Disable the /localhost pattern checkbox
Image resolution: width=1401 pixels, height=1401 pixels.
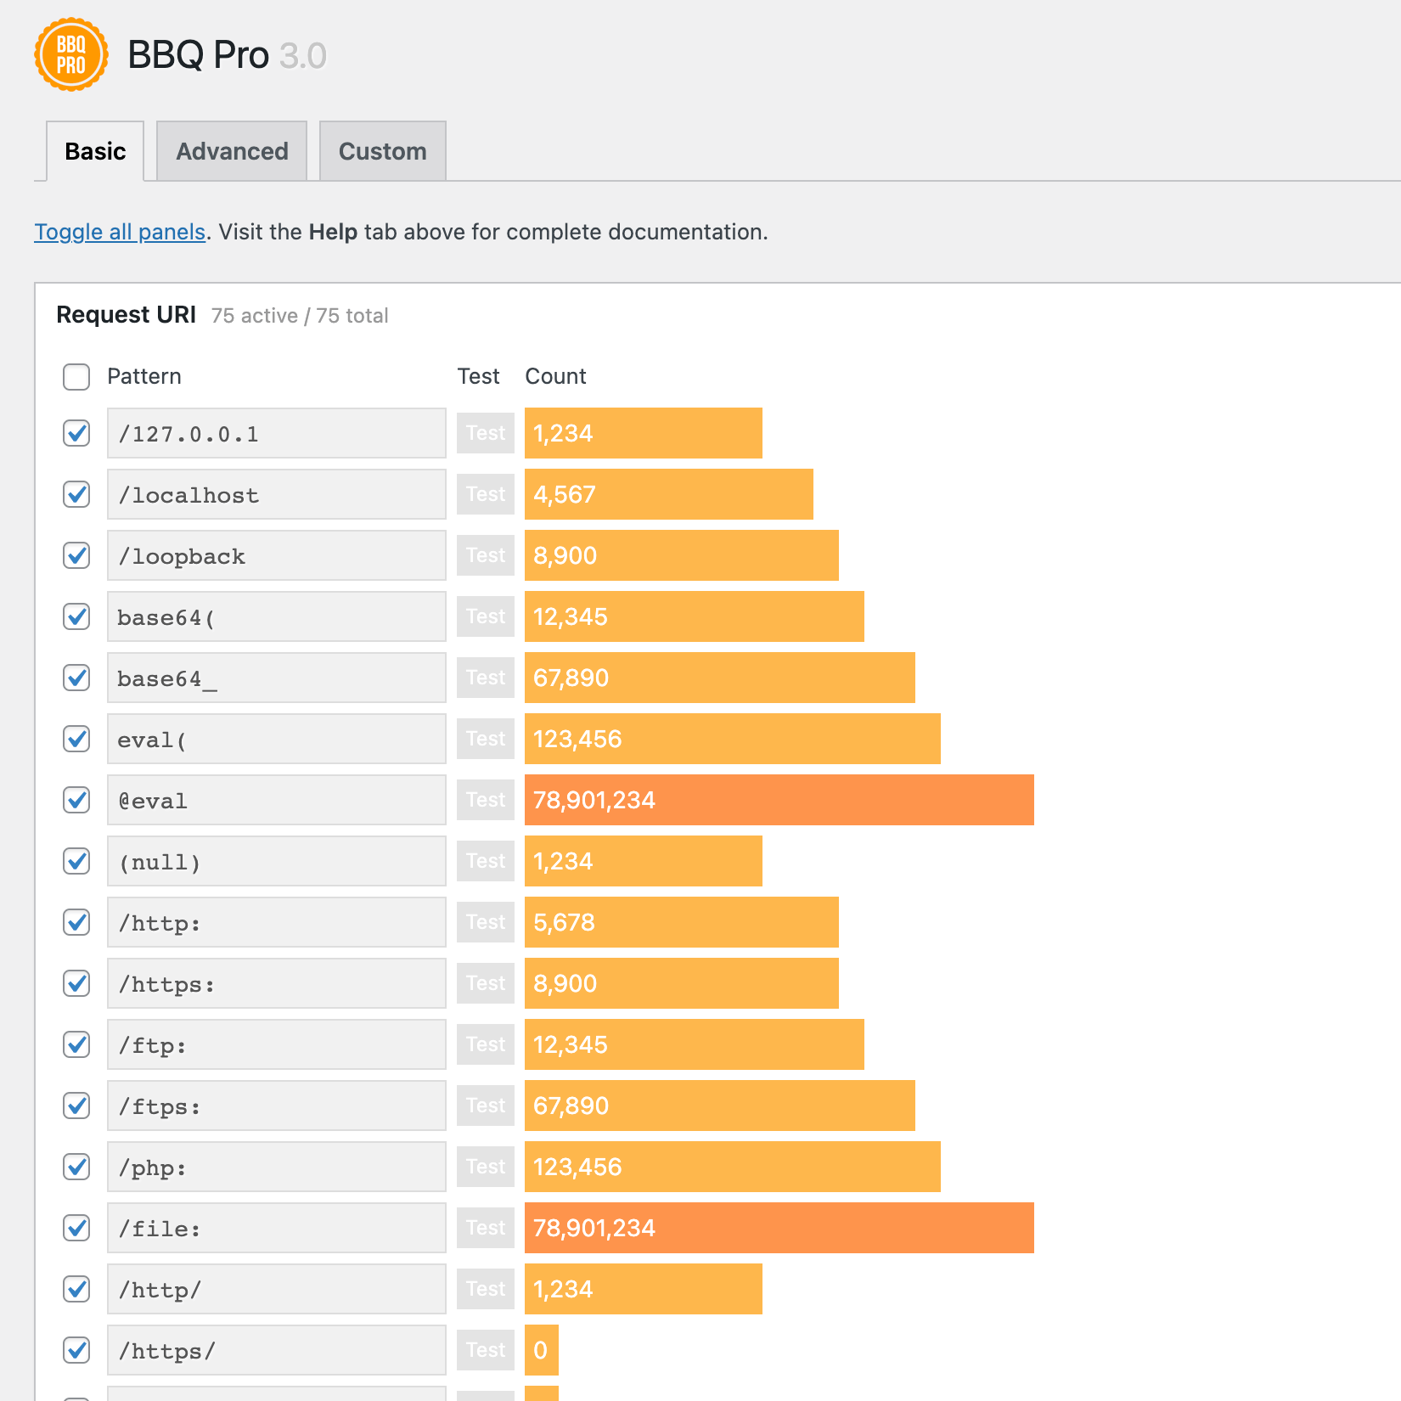click(76, 494)
